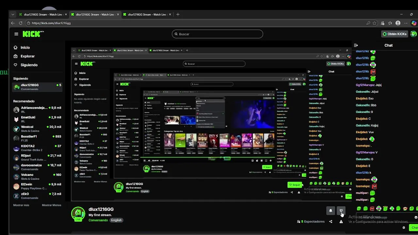Click the Conversando category link

tap(98, 220)
